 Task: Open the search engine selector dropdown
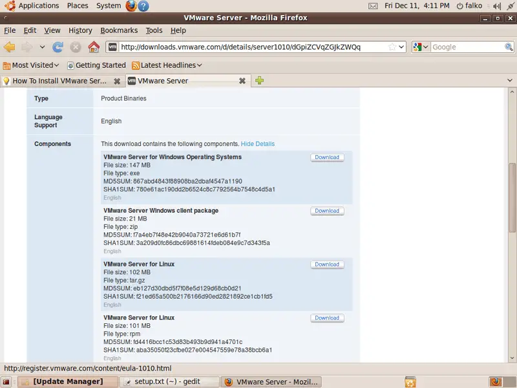click(x=421, y=47)
